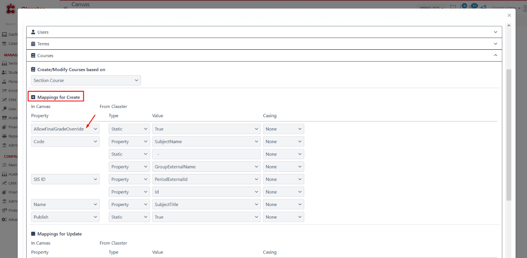The width and height of the screenshot is (527, 258).
Task: Open the GroupExternalName value dropdown
Action: tap(207, 167)
